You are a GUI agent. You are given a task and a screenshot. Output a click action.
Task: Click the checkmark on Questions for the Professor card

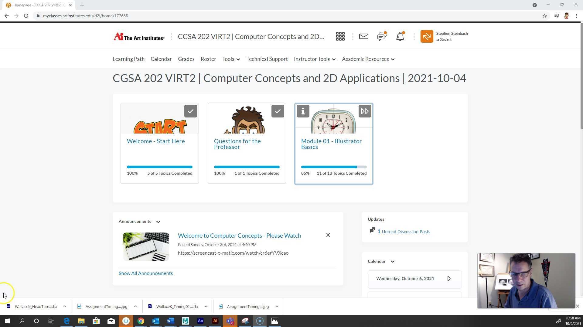278,111
